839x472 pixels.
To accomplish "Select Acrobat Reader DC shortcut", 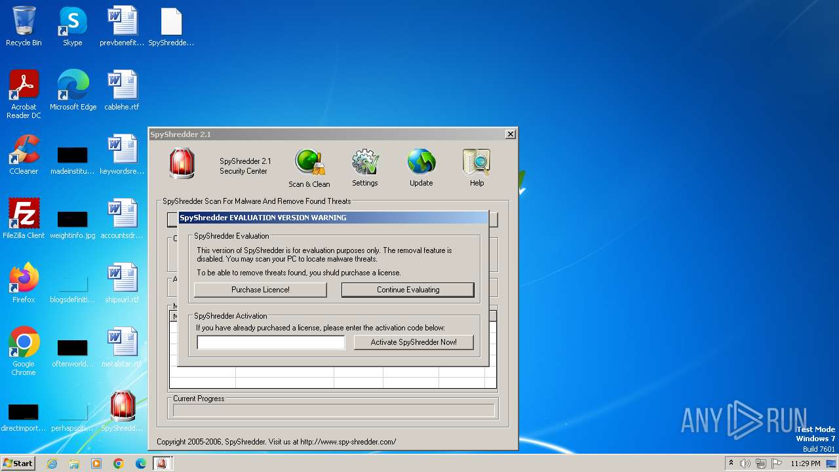I will pyautogui.click(x=24, y=94).
